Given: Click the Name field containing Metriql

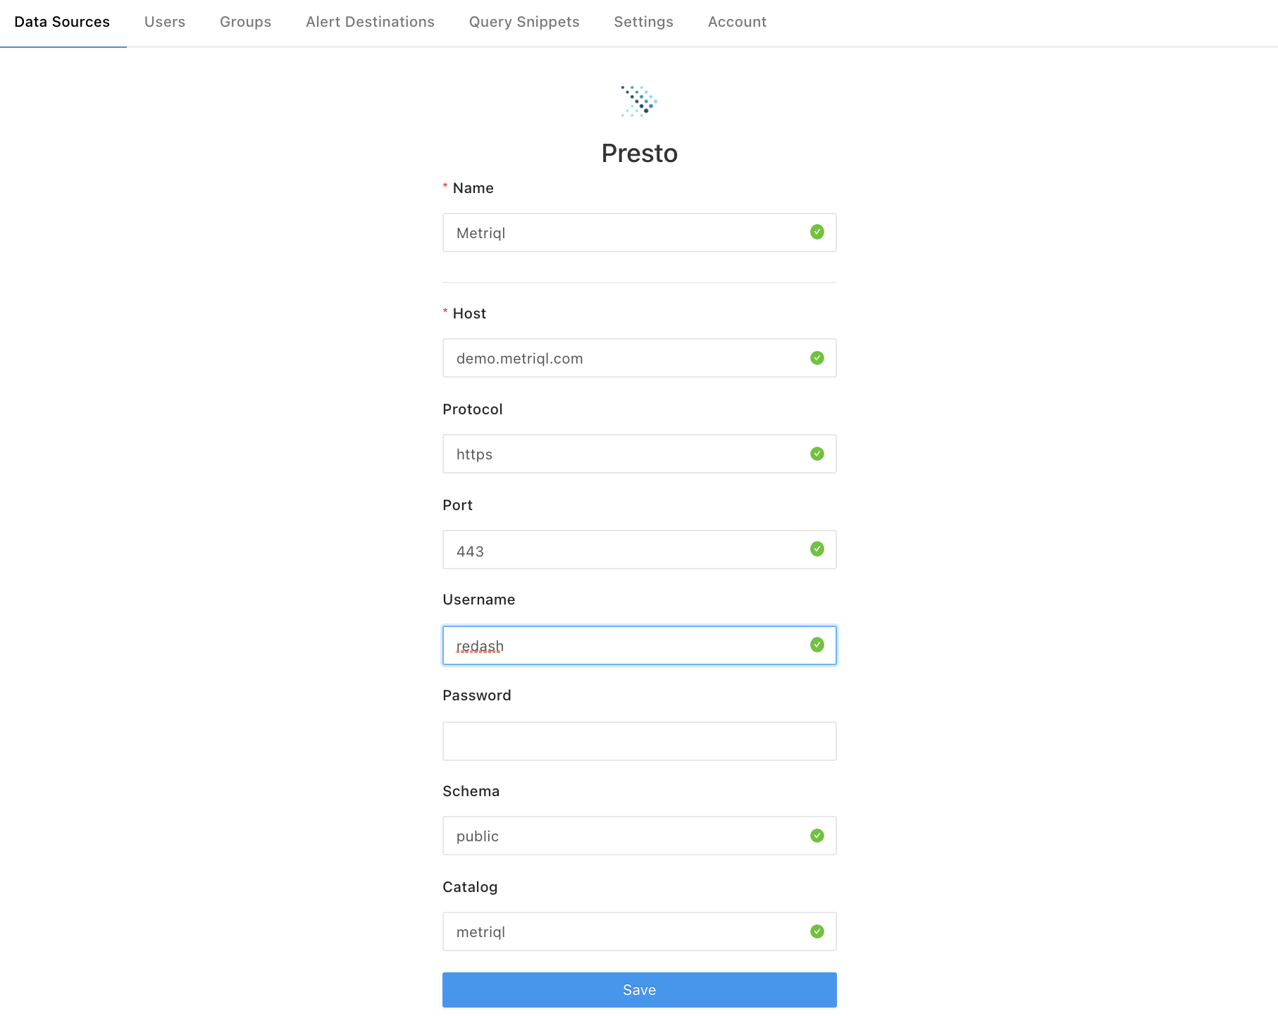Looking at the screenshot, I should (640, 233).
